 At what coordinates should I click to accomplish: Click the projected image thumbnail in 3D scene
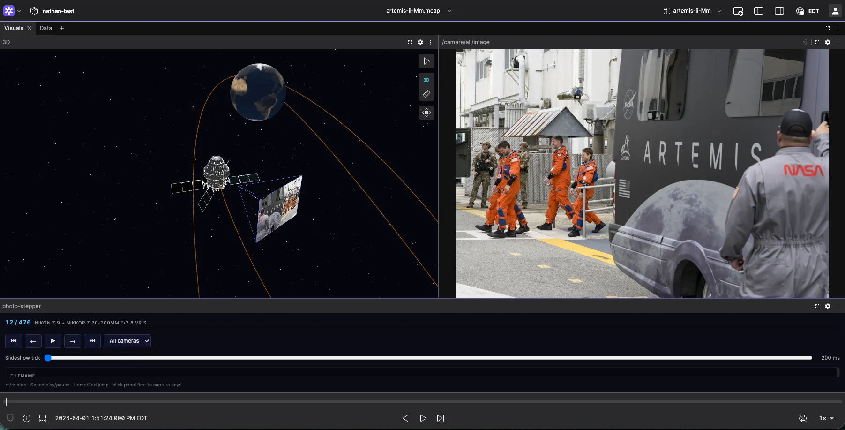(279, 209)
